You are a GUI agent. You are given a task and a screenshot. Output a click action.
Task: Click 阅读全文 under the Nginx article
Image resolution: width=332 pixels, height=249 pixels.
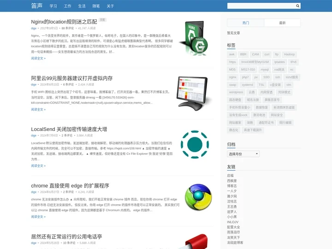click(38, 58)
